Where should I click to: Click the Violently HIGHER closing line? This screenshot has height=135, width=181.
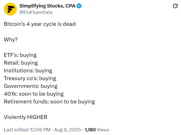pos(26,117)
